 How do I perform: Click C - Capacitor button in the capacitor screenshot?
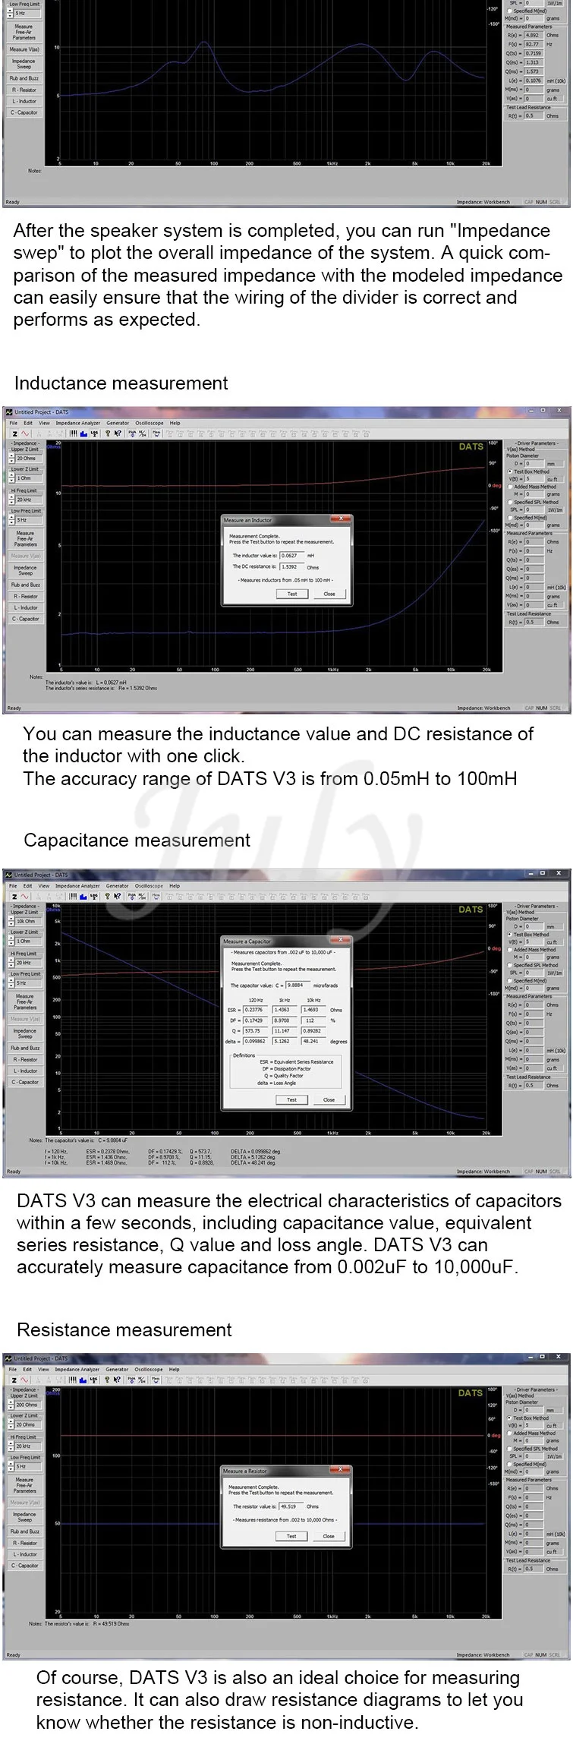point(25,1081)
